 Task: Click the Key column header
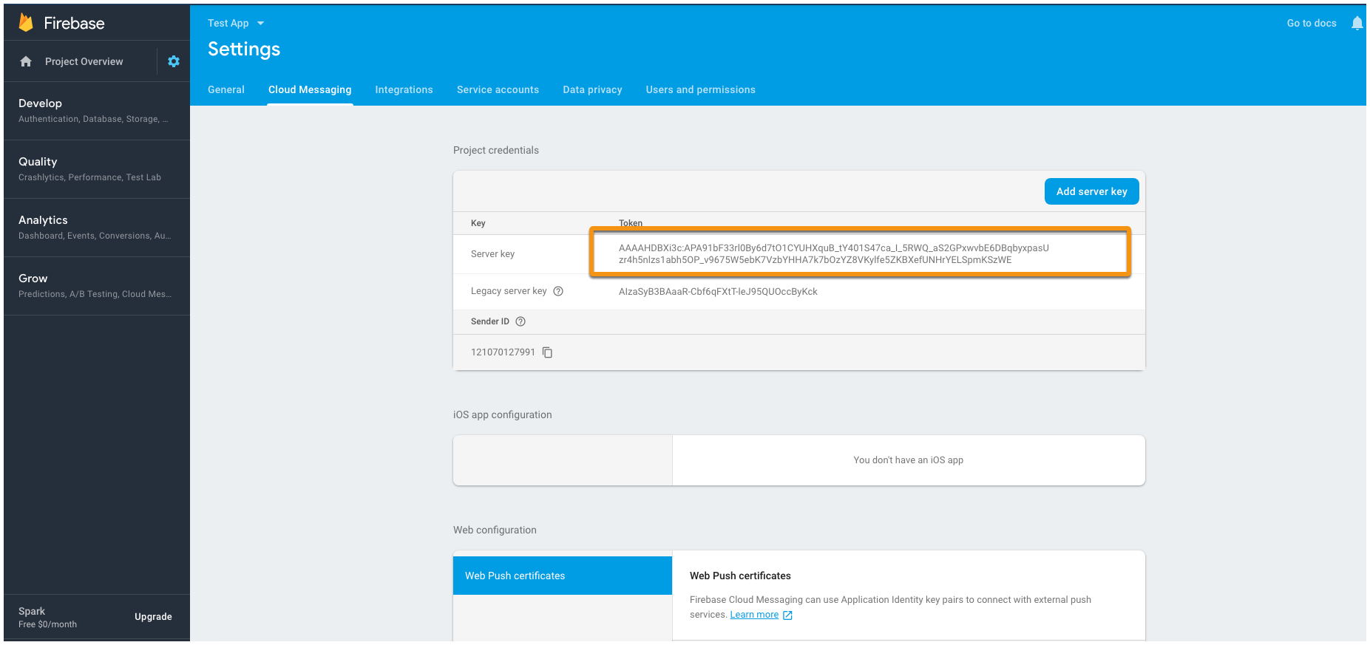pyautogui.click(x=478, y=223)
